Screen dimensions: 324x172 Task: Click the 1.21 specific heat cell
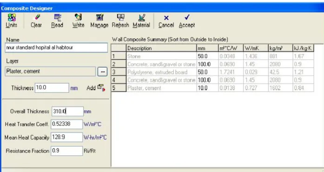(x=304, y=72)
